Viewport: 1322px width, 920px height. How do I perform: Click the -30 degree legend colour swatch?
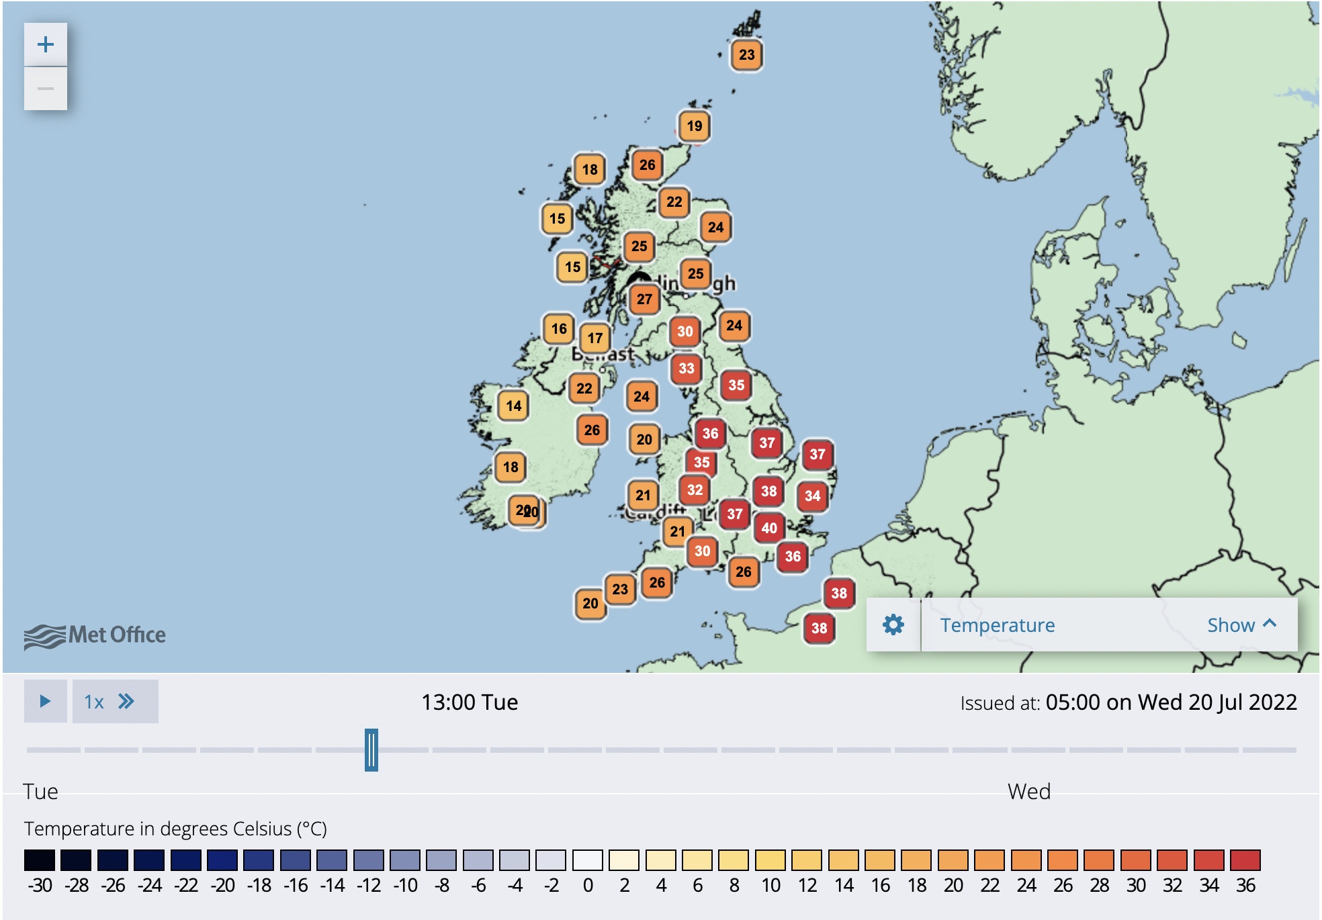(x=39, y=860)
